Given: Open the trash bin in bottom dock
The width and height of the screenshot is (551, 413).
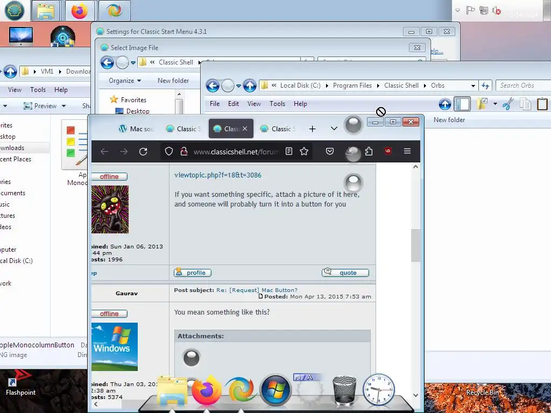Looking at the screenshot, I should coord(344,390).
